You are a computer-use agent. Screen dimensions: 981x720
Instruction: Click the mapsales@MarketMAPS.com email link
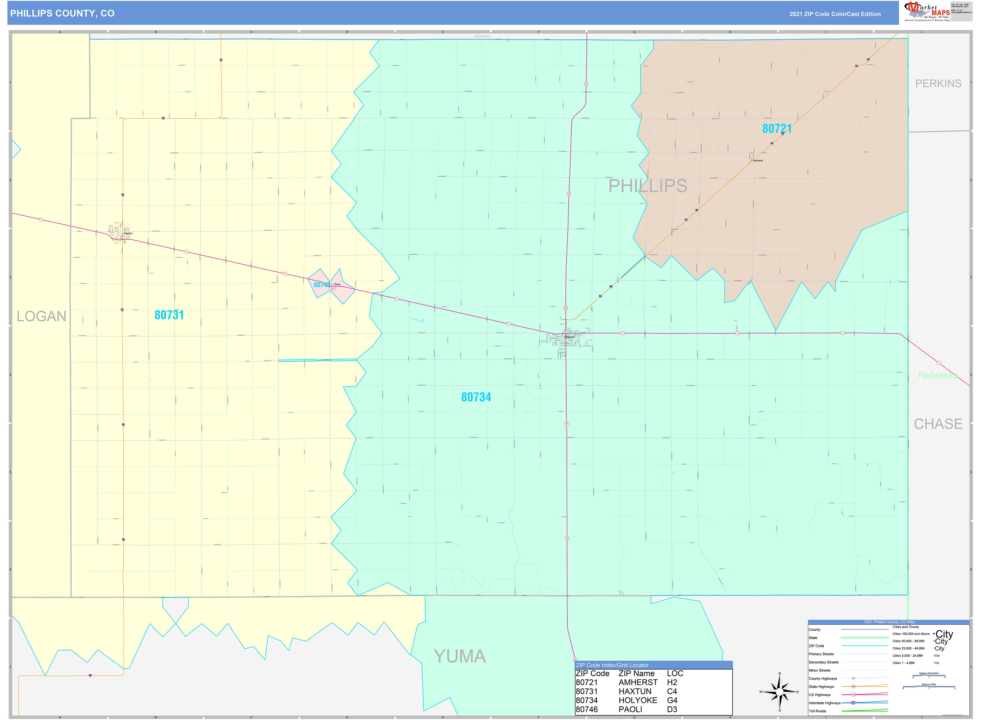tap(962, 12)
